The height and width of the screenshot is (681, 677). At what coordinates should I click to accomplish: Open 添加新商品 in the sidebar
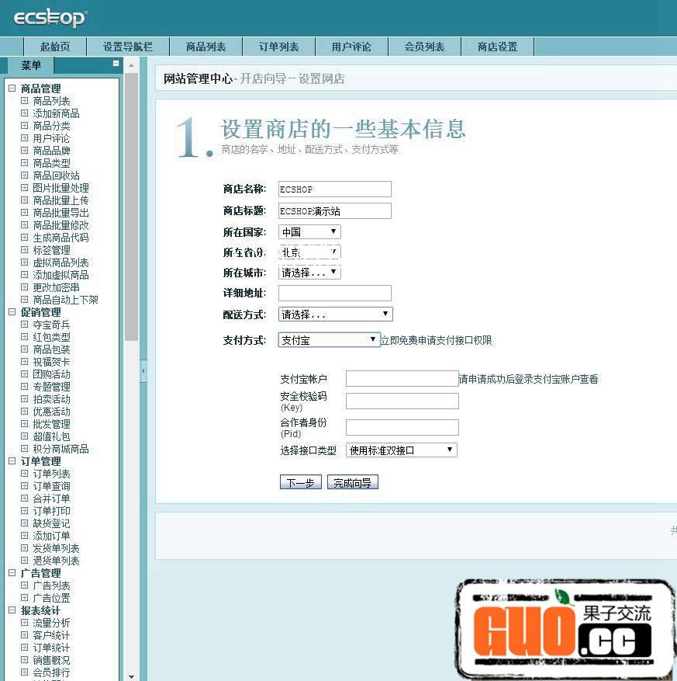[x=56, y=113]
